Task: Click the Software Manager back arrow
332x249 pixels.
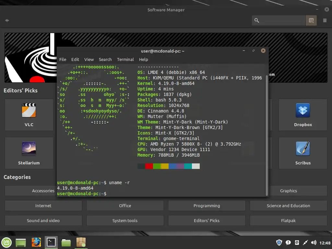Action: 7,20
